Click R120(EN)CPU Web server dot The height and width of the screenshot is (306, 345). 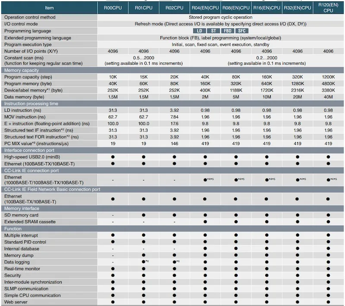pyautogui.click(x=328, y=302)
